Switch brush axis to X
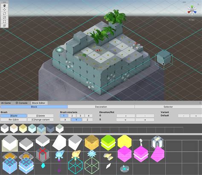The image size is (202, 175). (x=65, y=120)
